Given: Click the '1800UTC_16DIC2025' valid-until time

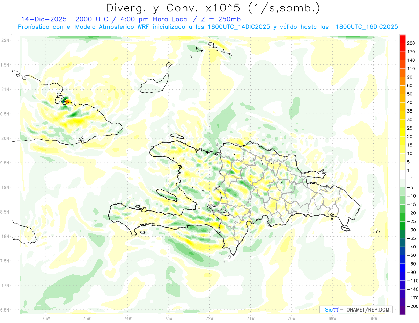Looking at the screenshot, I should pos(367,27).
